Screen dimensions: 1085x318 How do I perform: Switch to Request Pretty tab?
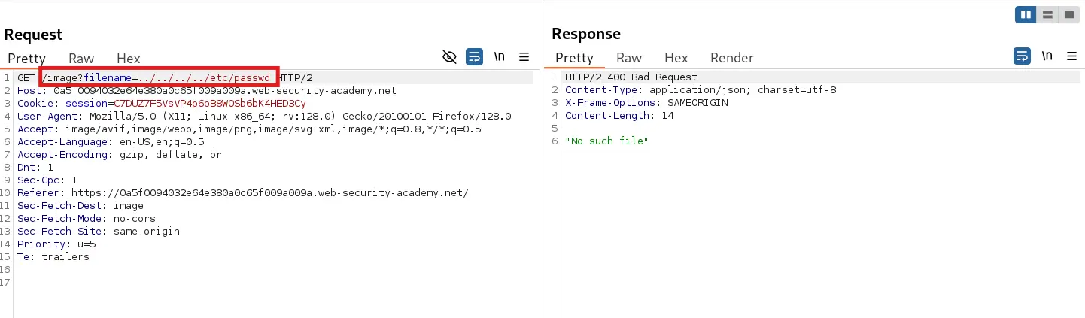click(27, 58)
